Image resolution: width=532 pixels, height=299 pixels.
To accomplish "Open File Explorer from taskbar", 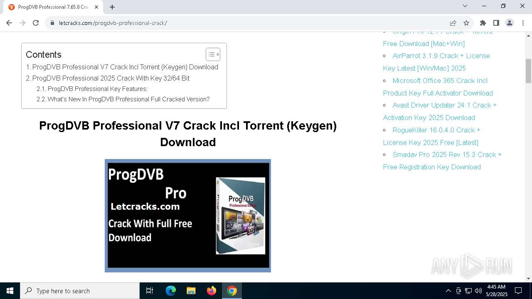I will 191,291.
